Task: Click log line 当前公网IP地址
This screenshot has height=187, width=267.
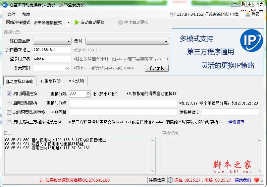Action: coord(47,148)
